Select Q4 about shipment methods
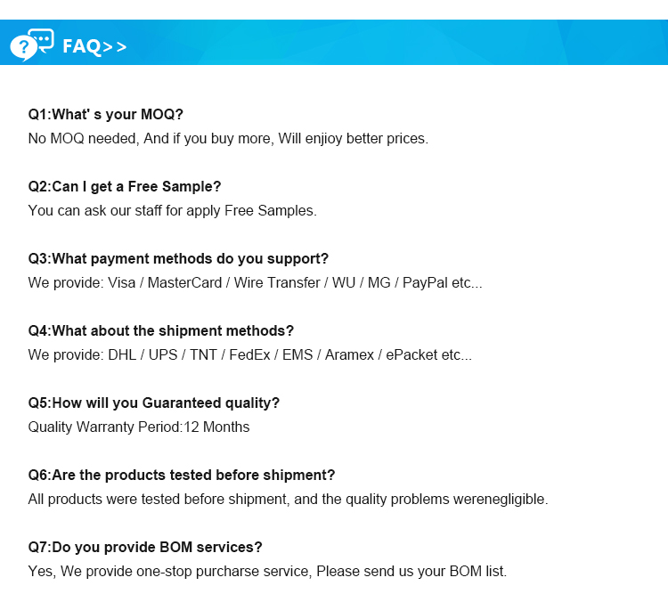Image resolution: width=668 pixels, height=602 pixels. tap(160, 331)
